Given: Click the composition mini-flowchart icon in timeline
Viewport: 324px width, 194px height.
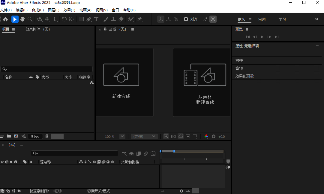Looking at the screenshot, I should click(x=124, y=153).
